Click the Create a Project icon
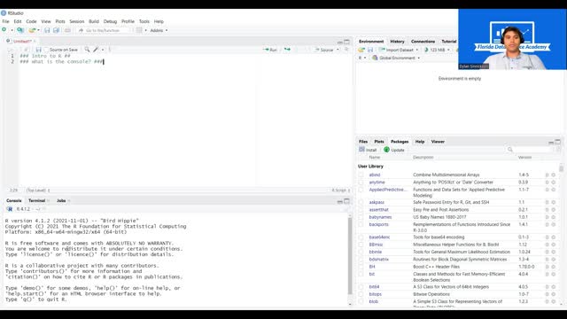567x319 pixels. [20, 30]
